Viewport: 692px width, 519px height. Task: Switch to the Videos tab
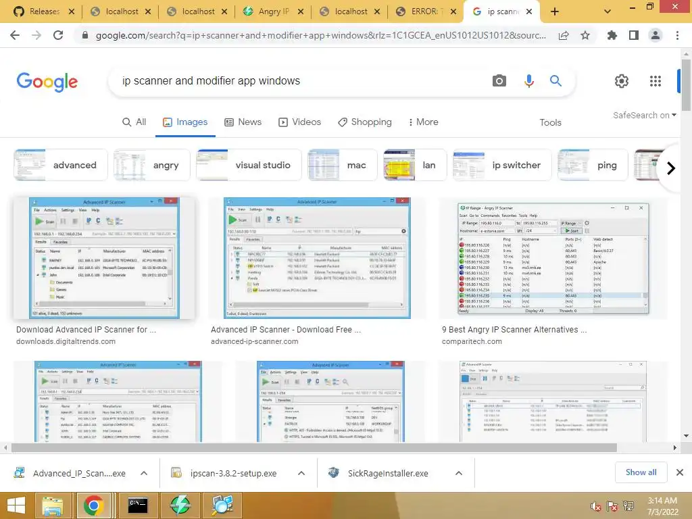[x=299, y=122]
